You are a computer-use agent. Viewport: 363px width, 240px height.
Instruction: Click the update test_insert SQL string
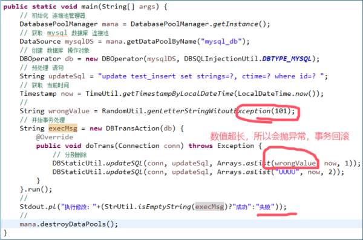211,76
